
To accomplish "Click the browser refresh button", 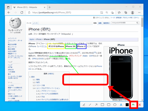I will tap(22, 12).
